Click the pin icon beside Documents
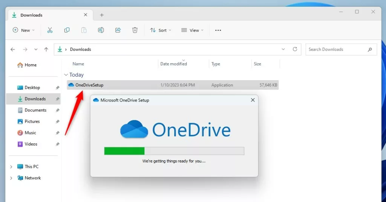 57,110
